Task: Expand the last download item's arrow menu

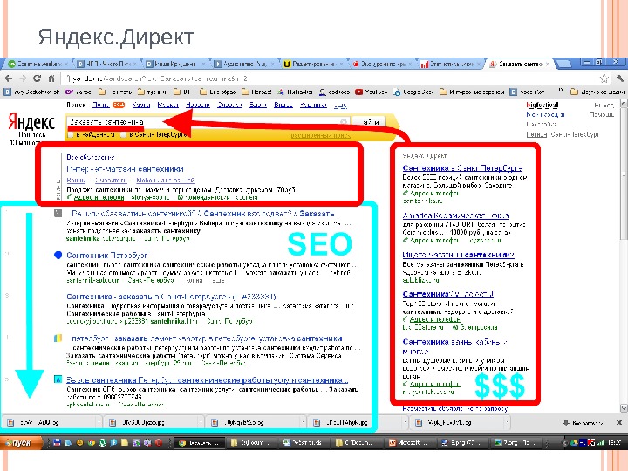Action: 505,422
